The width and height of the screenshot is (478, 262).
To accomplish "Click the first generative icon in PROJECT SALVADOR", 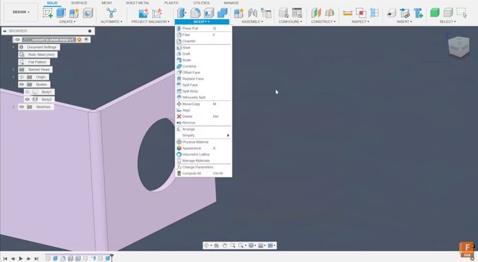I will tap(143, 13).
